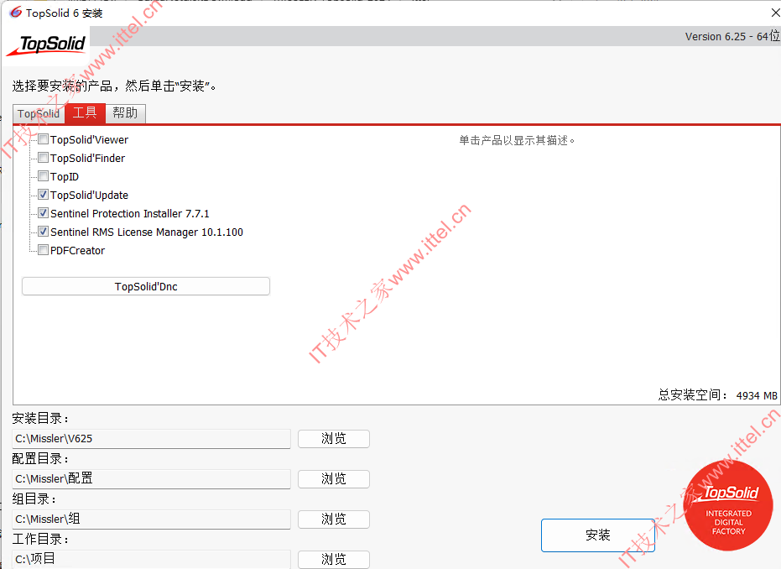The image size is (781, 569).
Task: Click the TopSolid Integrated Digital Factory badge
Action: [x=728, y=506]
